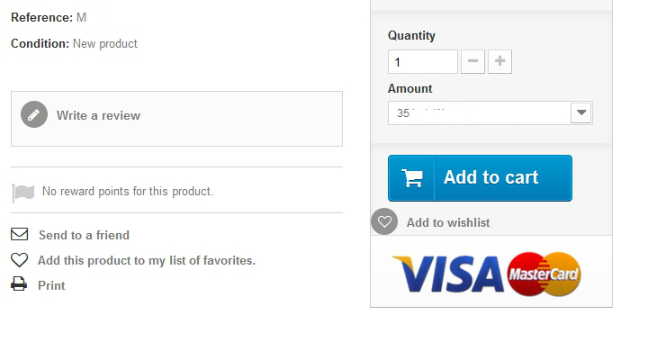Add this product to my favorites list
This screenshot has width=657, height=360.
pos(147,260)
